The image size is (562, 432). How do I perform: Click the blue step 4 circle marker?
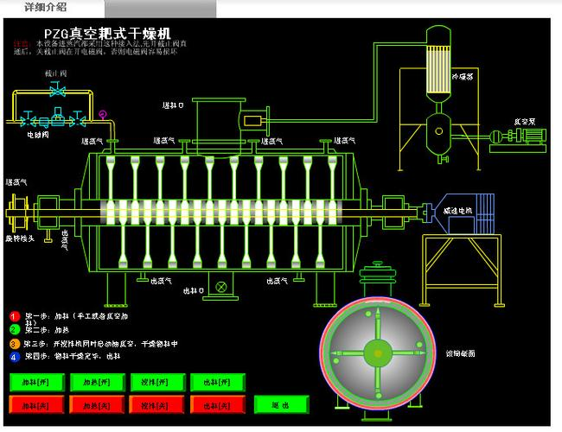click(14, 355)
